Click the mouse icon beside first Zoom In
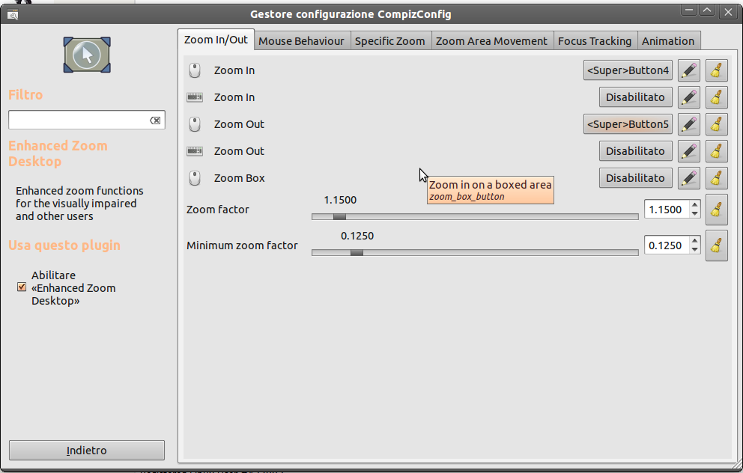 point(195,70)
